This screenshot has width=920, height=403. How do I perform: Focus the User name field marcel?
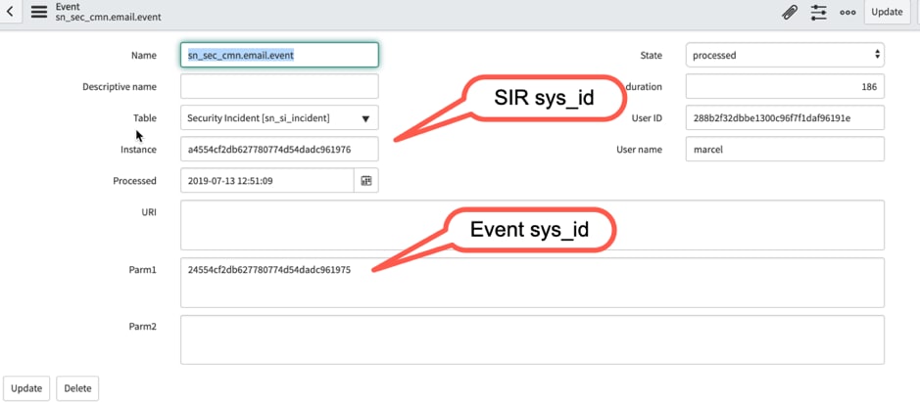tap(785, 149)
